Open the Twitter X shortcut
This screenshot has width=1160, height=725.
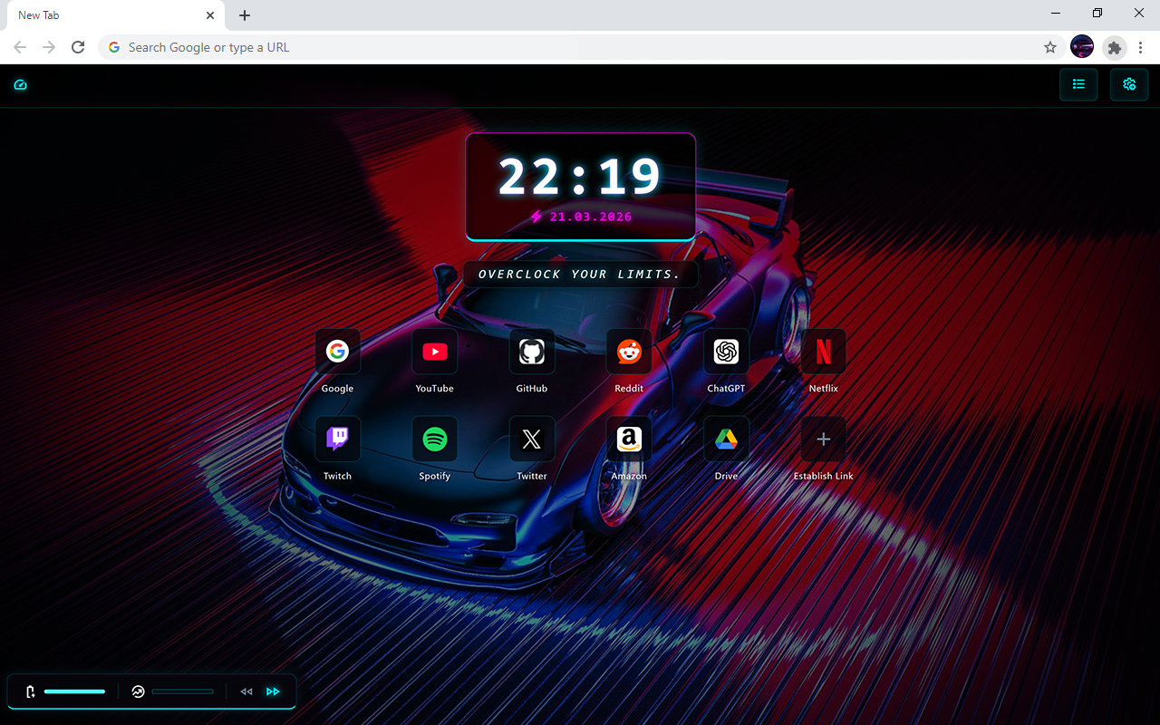pos(532,440)
